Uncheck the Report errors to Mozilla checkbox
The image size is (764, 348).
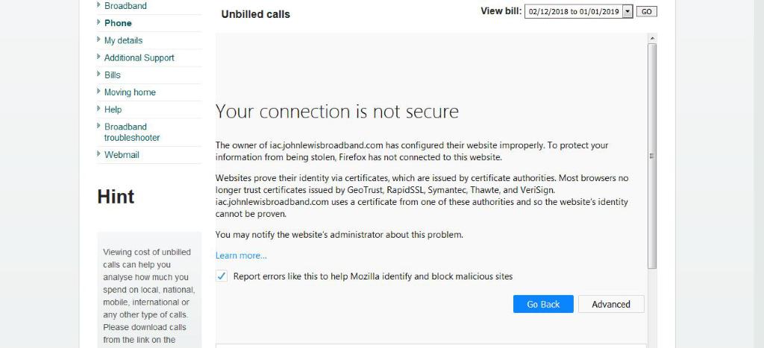pos(222,276)
